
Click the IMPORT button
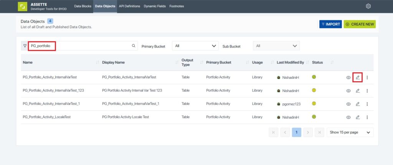click(330, 24)
